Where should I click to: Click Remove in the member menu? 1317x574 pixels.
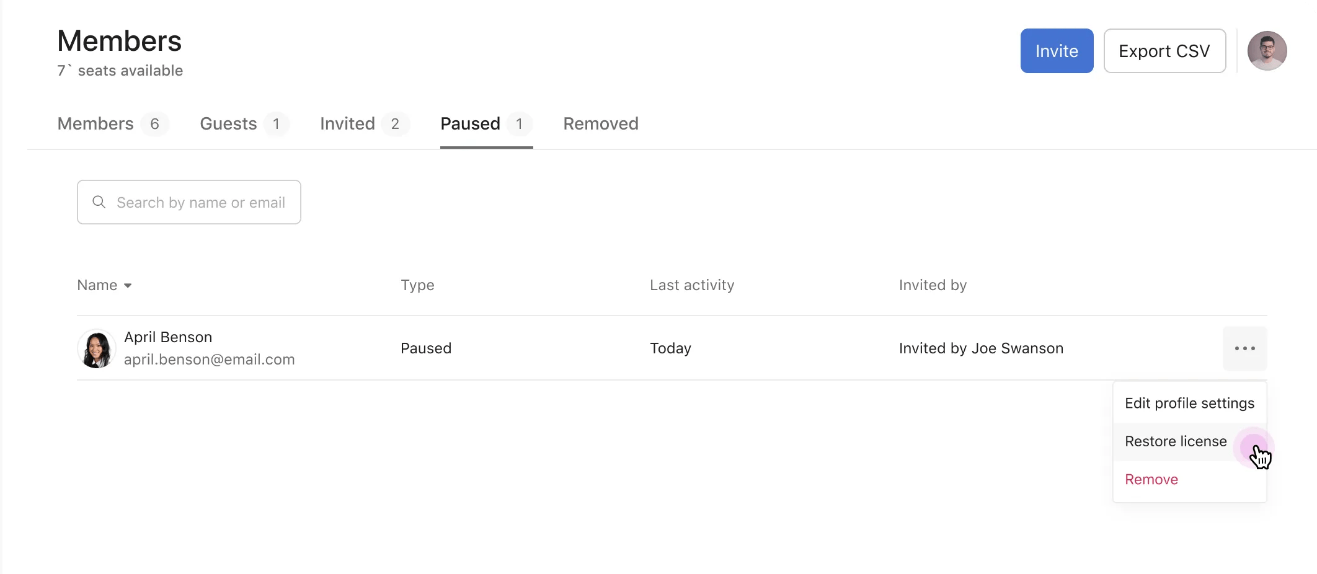click(1151, 480)
